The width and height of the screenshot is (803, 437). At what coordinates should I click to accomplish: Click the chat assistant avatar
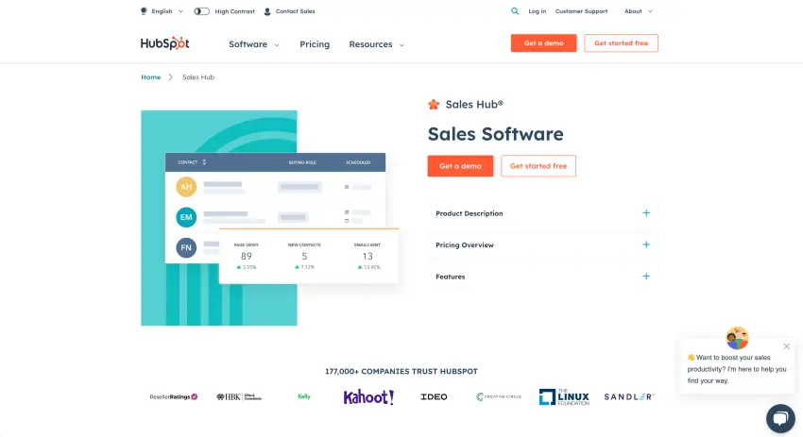[x=737, y=338]
